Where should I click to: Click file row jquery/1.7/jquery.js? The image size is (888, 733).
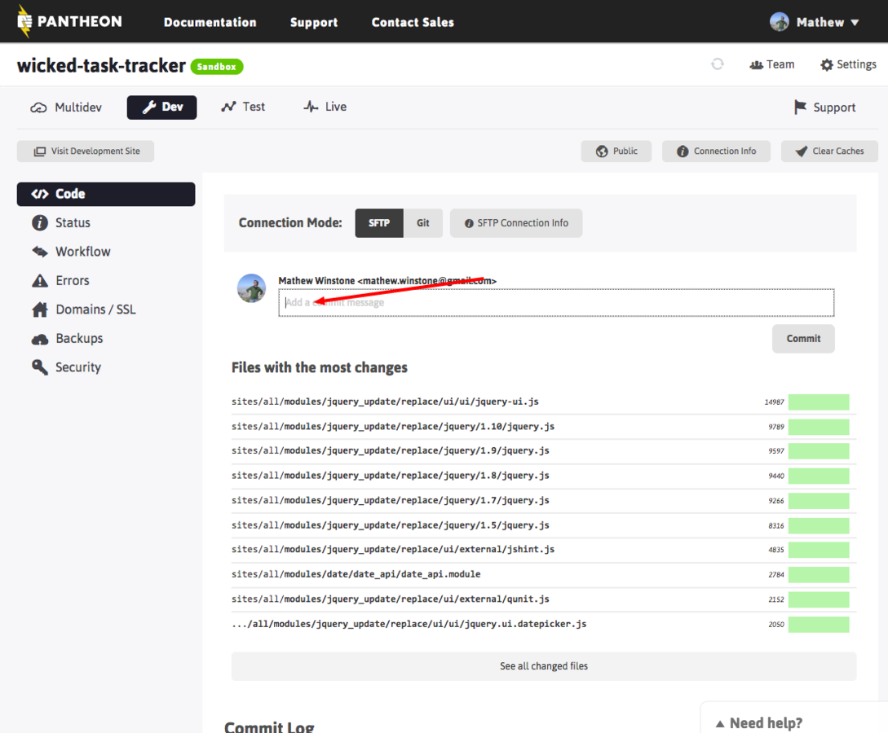click(544, 501)
